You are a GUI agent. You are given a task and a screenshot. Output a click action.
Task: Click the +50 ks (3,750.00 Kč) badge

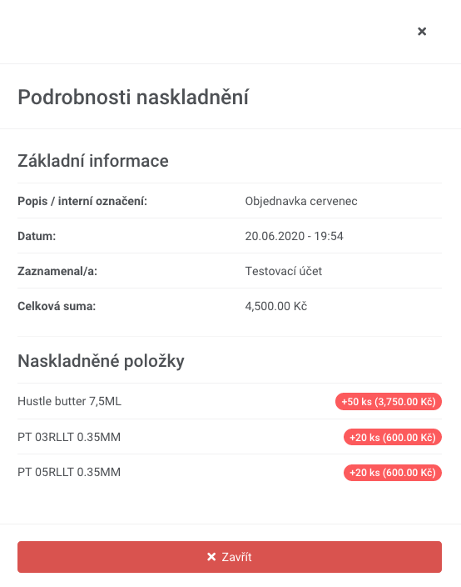tap(389, 402)
